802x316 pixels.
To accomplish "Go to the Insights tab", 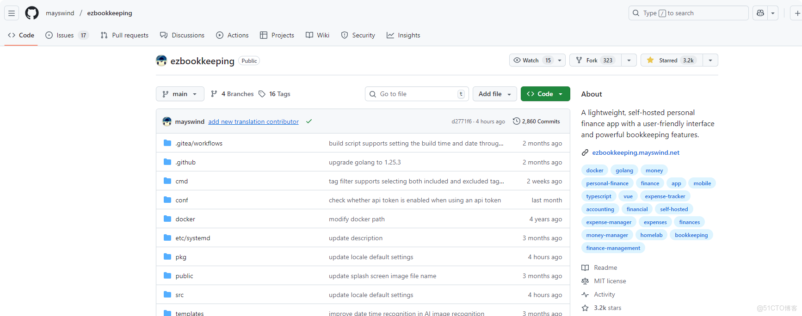I will click(403, 35).
